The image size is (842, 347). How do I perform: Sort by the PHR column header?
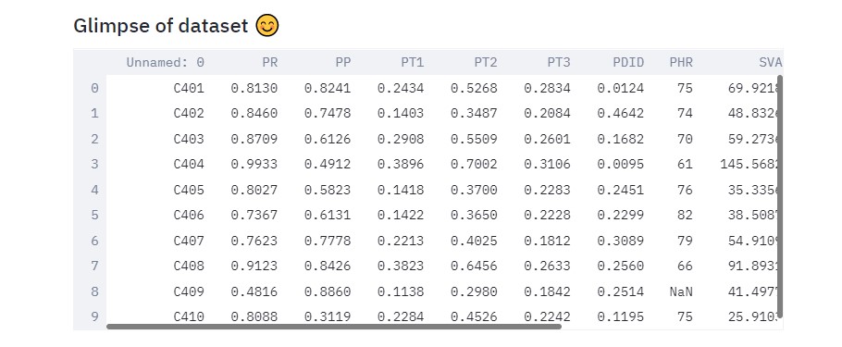(681, 62)
